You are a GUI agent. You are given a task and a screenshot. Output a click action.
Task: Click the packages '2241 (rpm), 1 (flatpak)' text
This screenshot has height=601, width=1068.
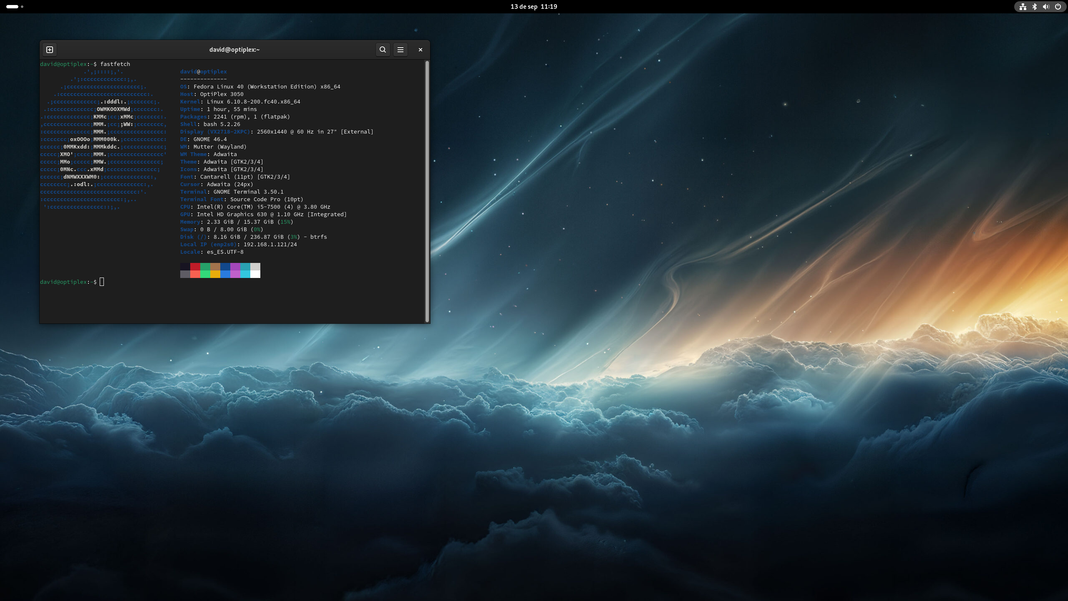[x=252, y=117]
